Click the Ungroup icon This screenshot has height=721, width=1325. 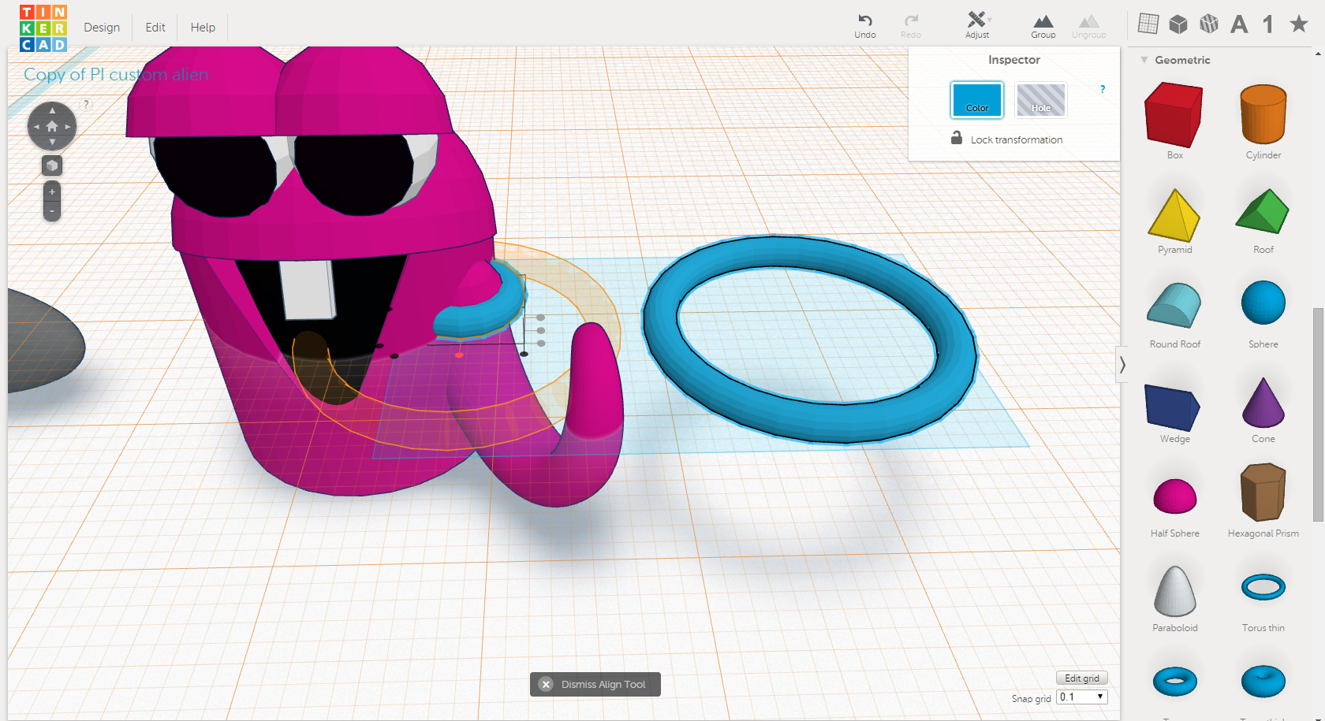pos(1089,25)
